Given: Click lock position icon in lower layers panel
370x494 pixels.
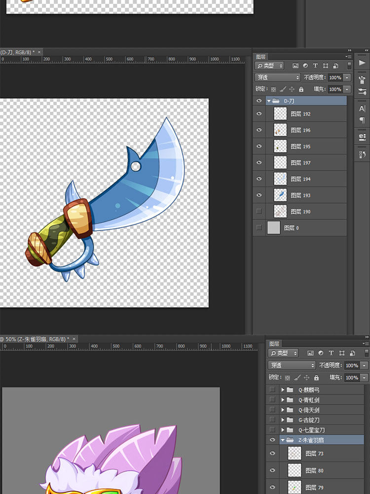Looking at the screenshot, I should tap(306, 377).
